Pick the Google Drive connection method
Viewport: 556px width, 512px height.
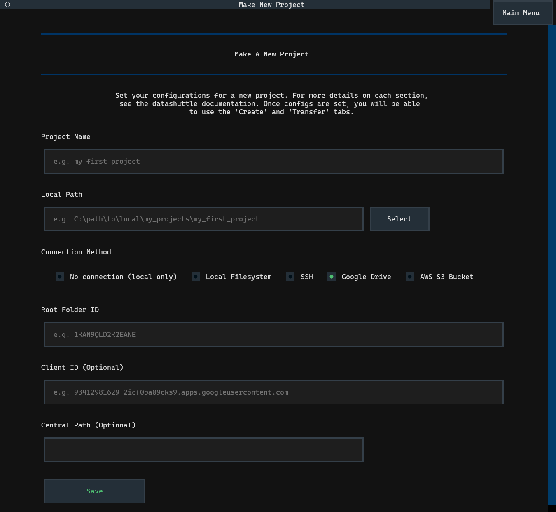[332, 277]
